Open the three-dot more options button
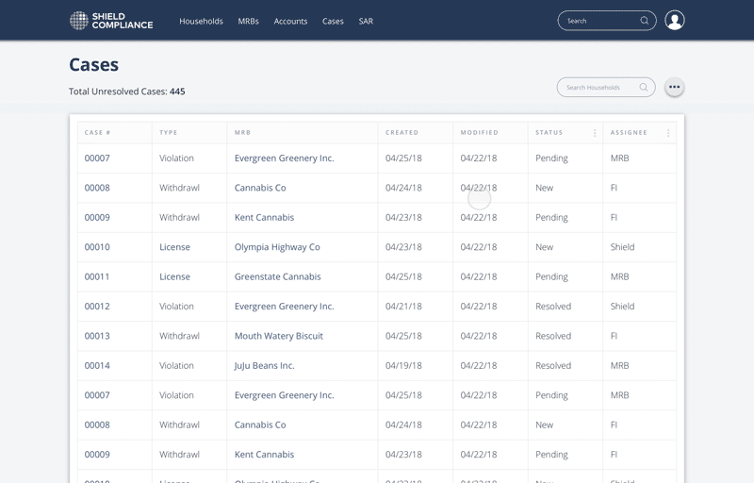754x483 pixels. 674,88
